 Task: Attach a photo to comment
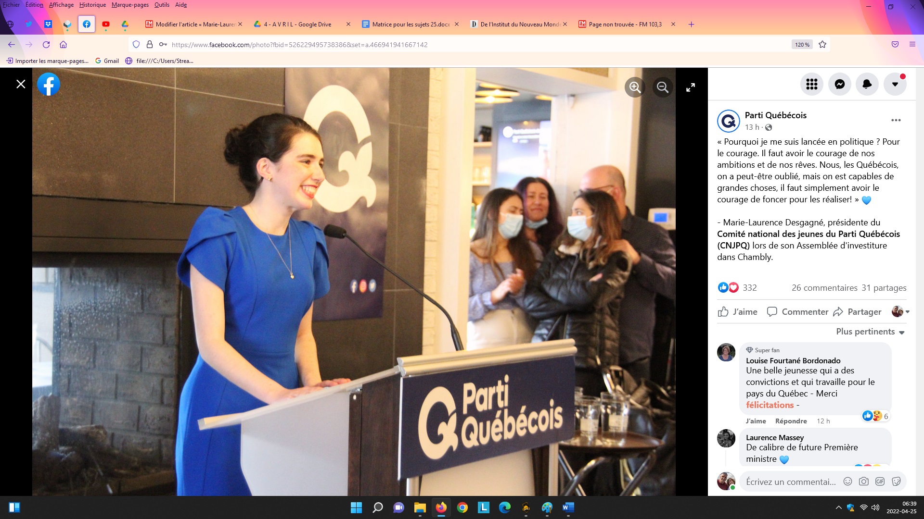(864, 482)
